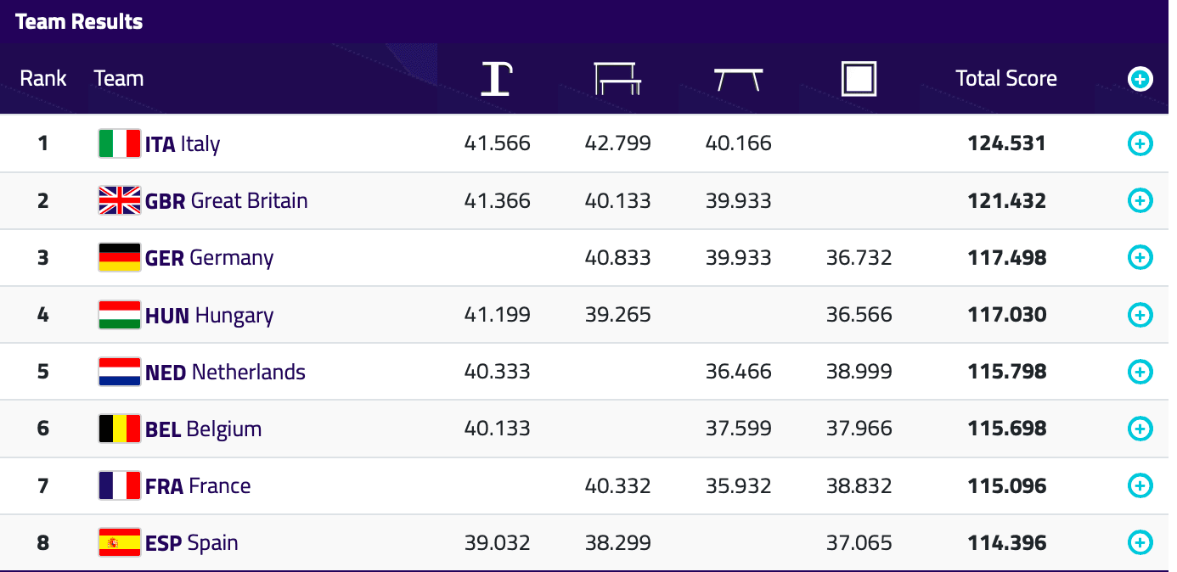
Task: Click the vault apparatus icon in header
Action: [x=497, y=79]
